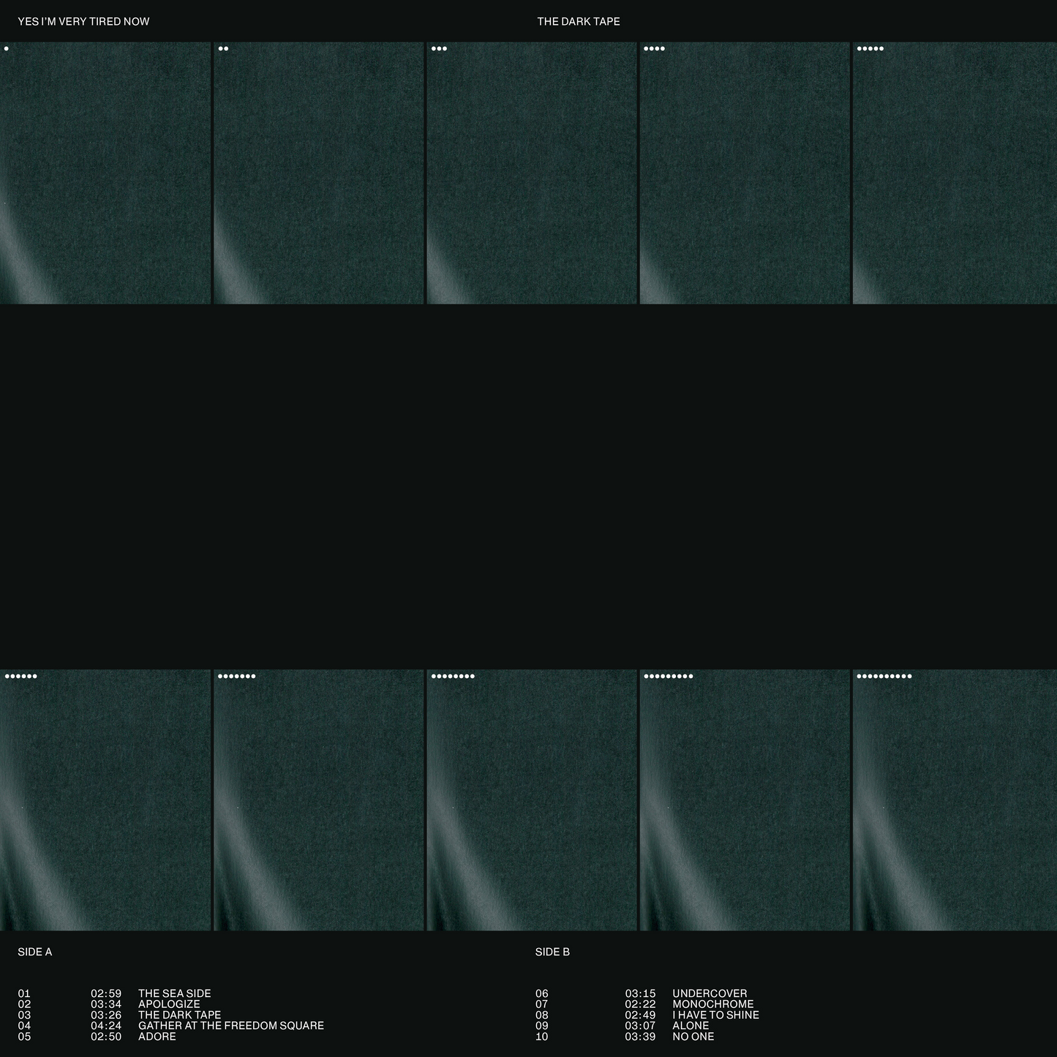Choose track I Have to Shine
Image resolution: width=1057 pixels, height=1057 pixels.
point(715,1015)
